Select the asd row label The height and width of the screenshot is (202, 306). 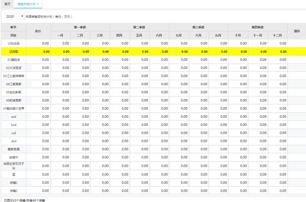pyautogui.click(x=14, y=117)
